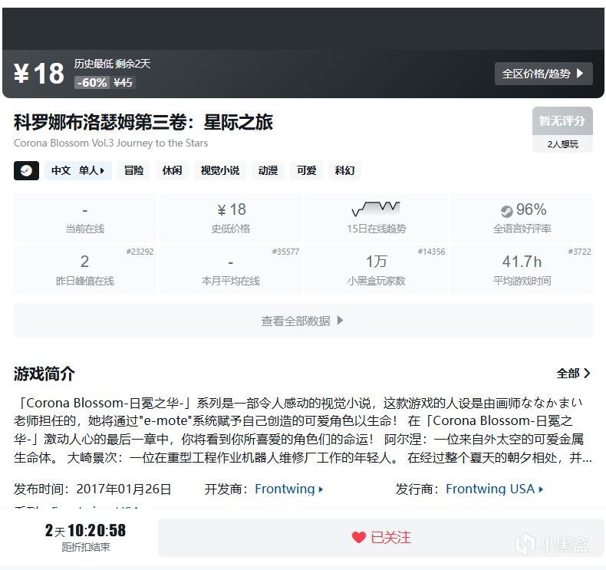
Task: Click the Steam platform icon
Action: (x=26, y=170)
